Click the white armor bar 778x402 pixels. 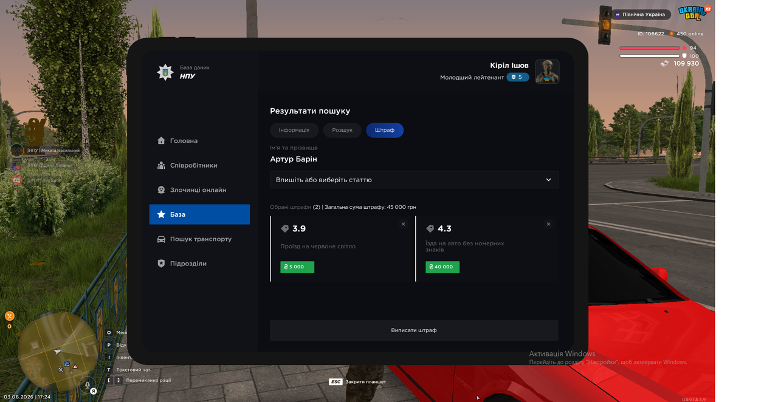click(650, 56)
